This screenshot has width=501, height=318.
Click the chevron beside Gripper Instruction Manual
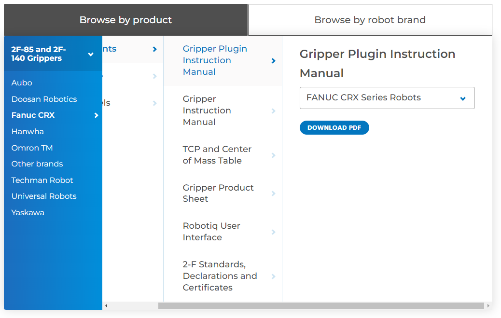coord(274,111)
